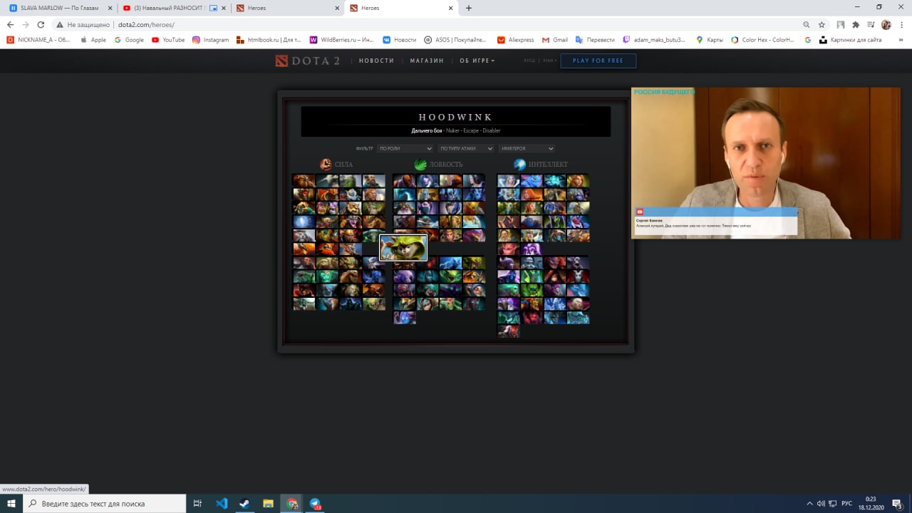Open the Windows Start menu
Screen dimensions: 912x513
(x=11, y=503)
